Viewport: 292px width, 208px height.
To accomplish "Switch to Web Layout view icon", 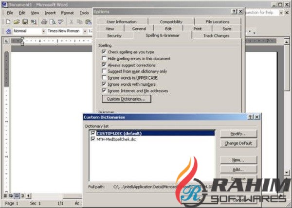I will (x=11, y=196).
